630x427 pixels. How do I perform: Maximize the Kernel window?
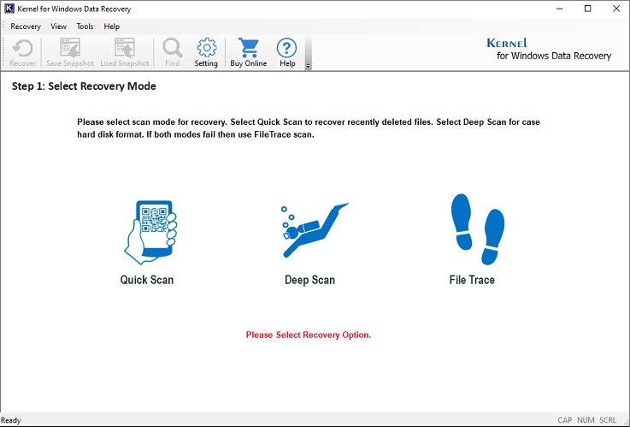tap(587, 9)
